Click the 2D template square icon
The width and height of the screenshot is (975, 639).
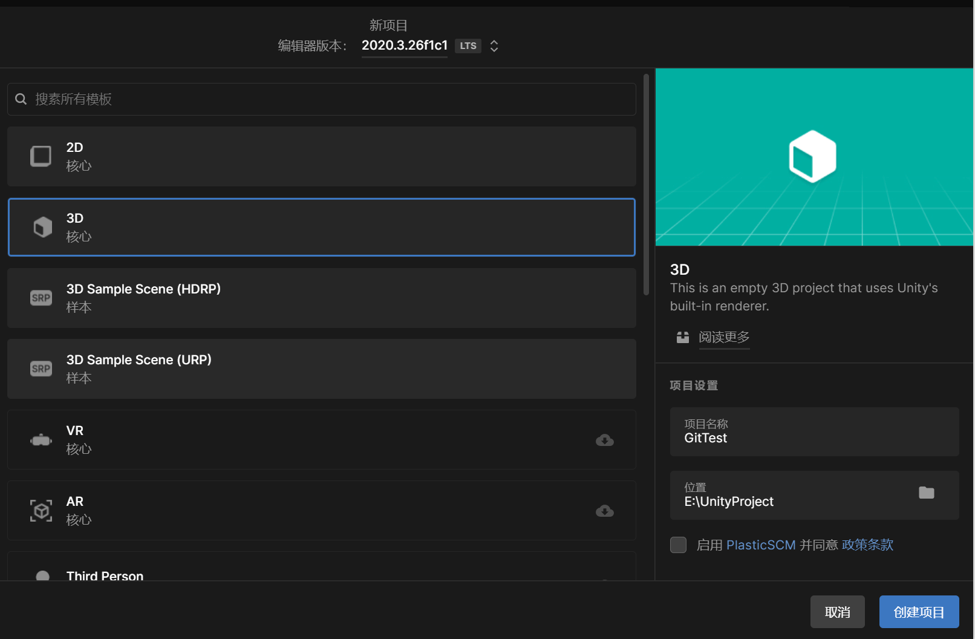coord(41,156)
